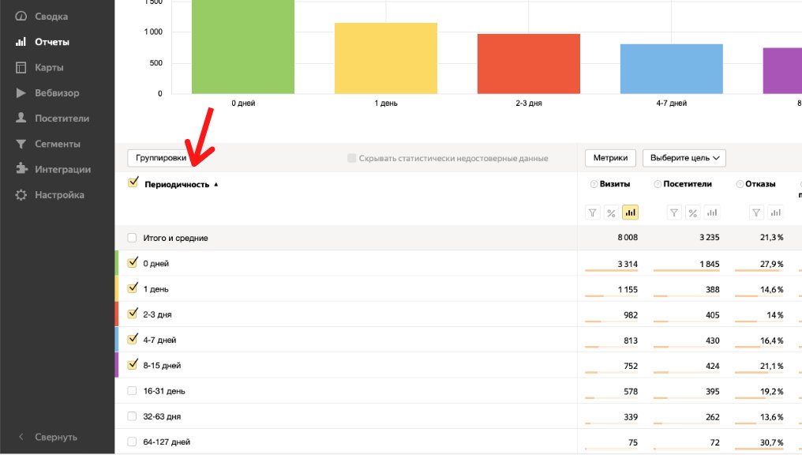802x455 pixels.
Task: Switch Визиты column to percent view
Action: click(611, 212)
